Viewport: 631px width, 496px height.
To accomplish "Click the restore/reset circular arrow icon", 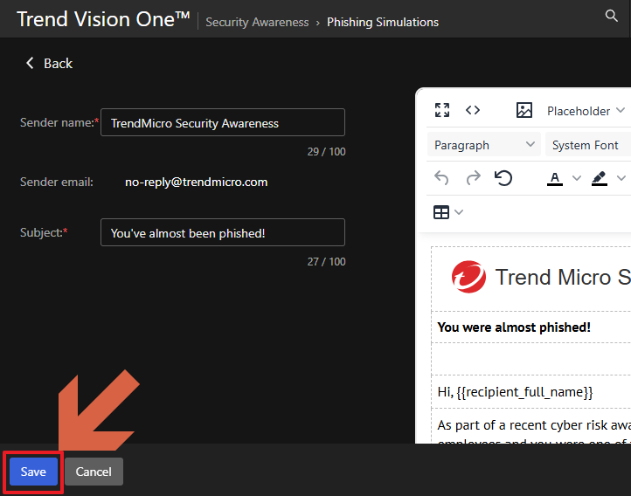I will [503, 178].
